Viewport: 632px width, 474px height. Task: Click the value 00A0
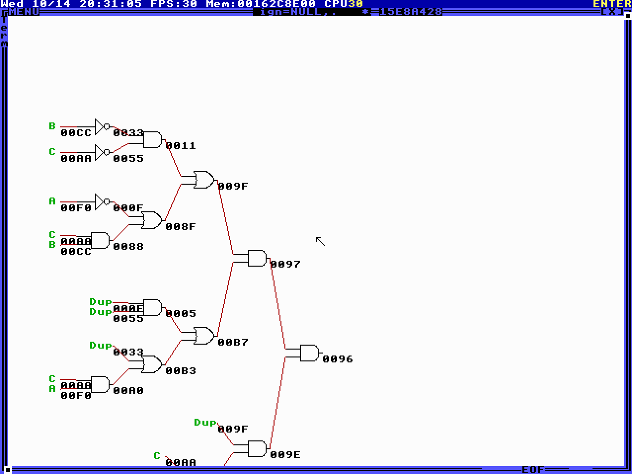pos(128,391)
